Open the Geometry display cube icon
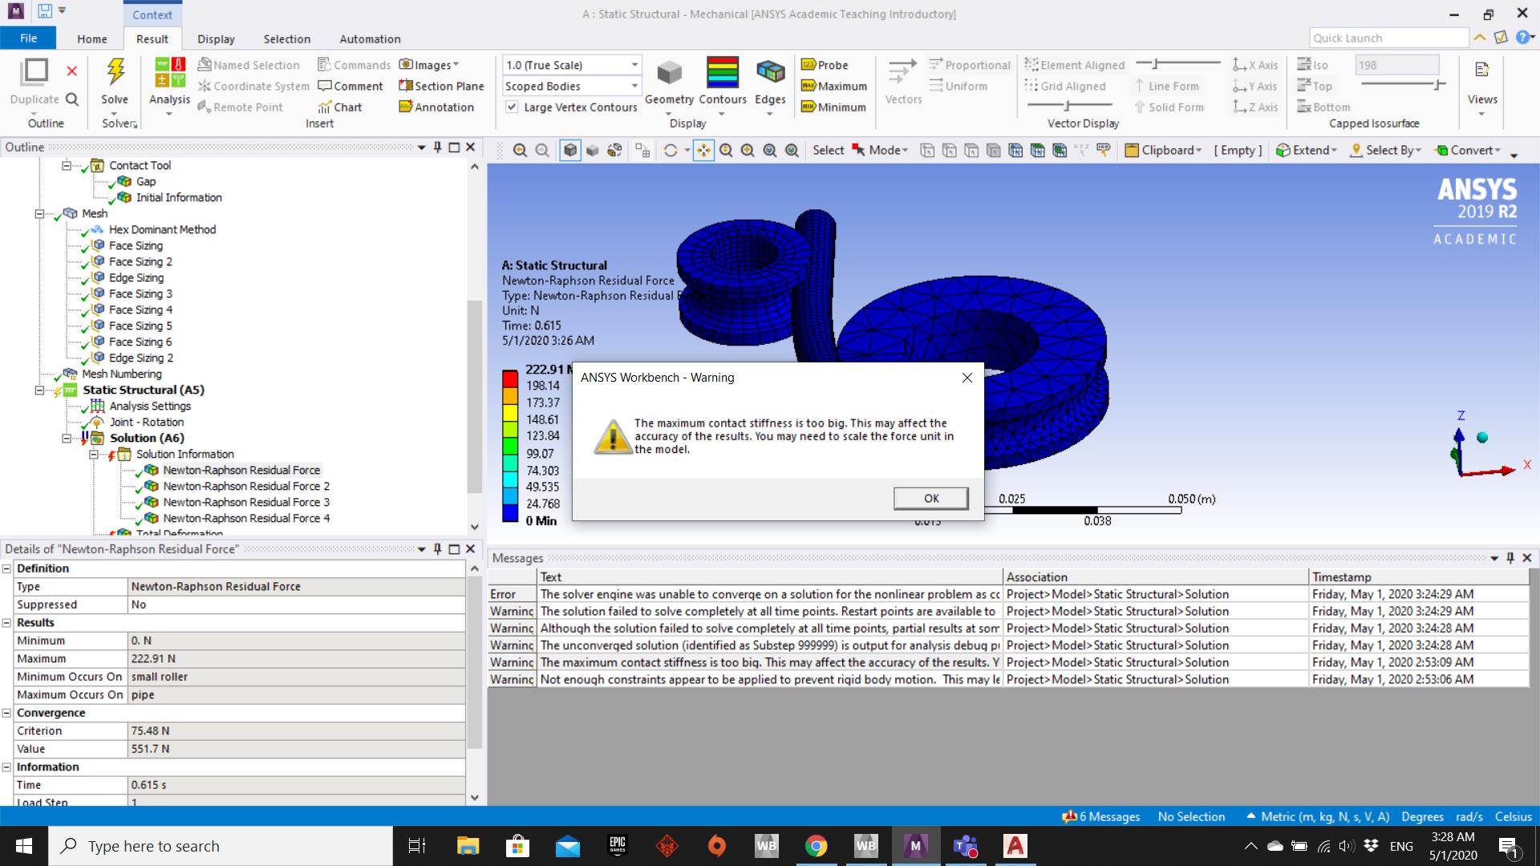 click(x=669, y=74)
